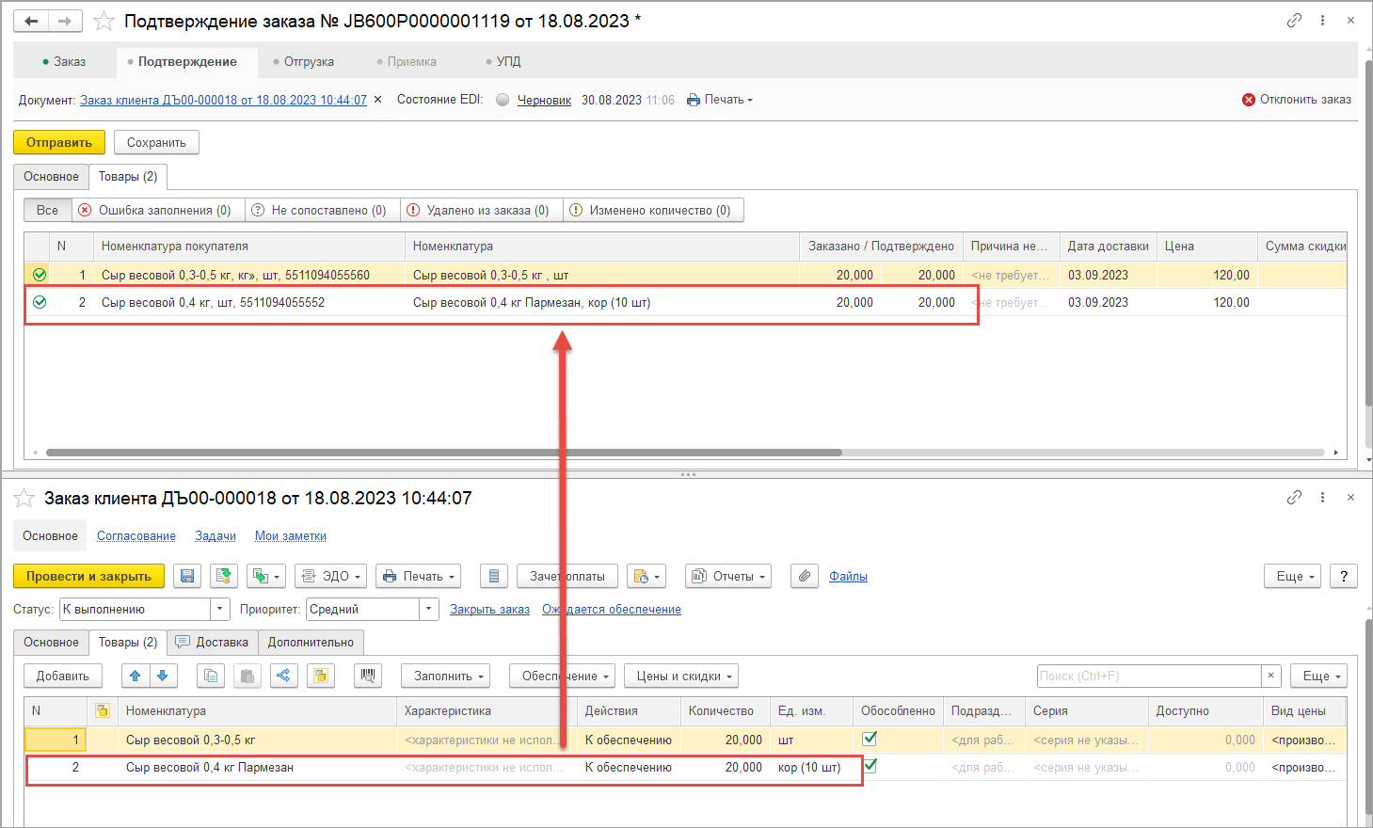Move row up with blue arrow

(x=135, y=676)
